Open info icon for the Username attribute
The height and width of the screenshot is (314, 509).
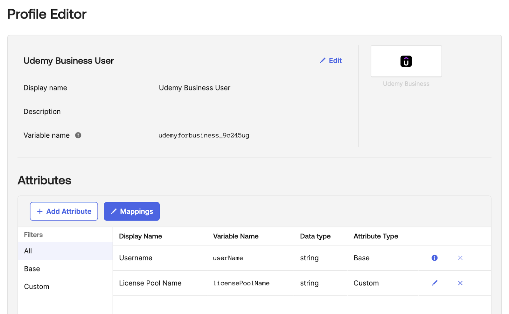tap(434, 258)
